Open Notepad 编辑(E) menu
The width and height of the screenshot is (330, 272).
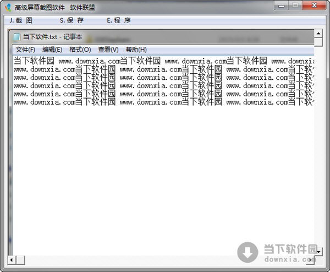click(x=52, y=50)
